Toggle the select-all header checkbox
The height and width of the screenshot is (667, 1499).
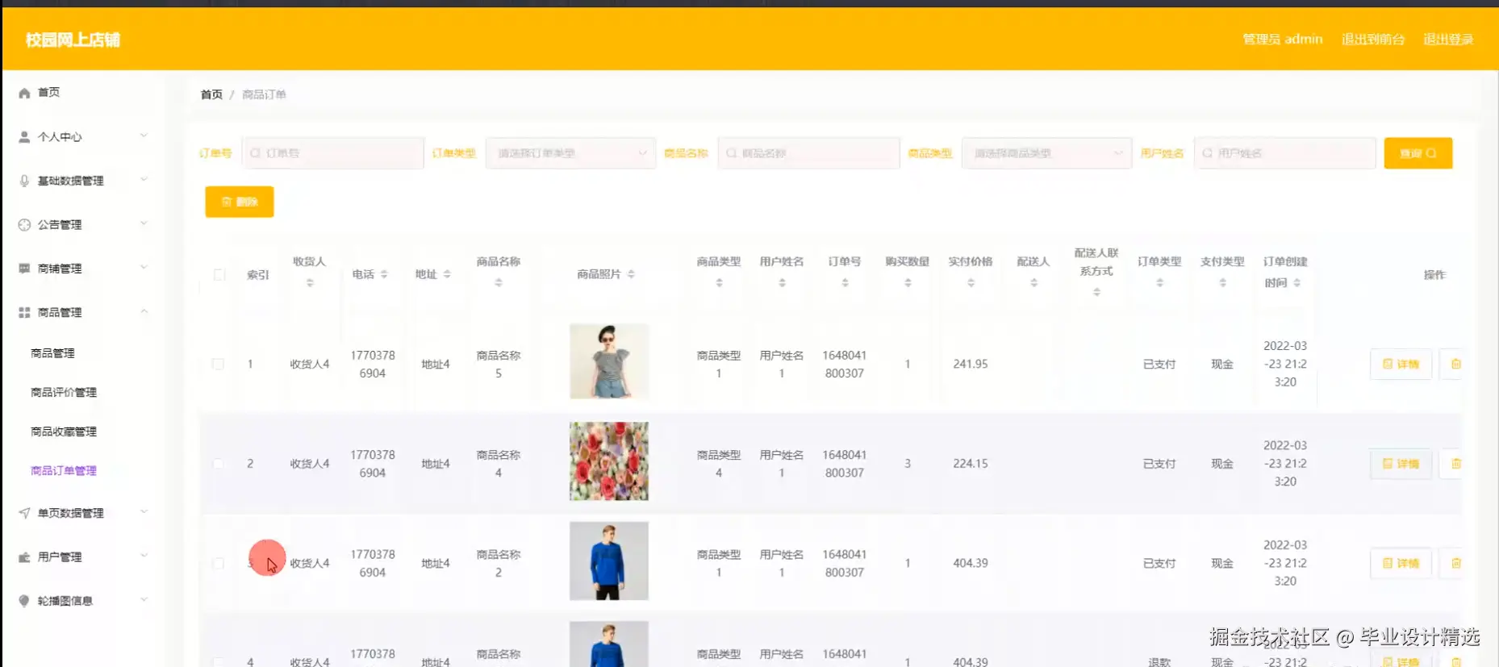(x=219, y=275)
